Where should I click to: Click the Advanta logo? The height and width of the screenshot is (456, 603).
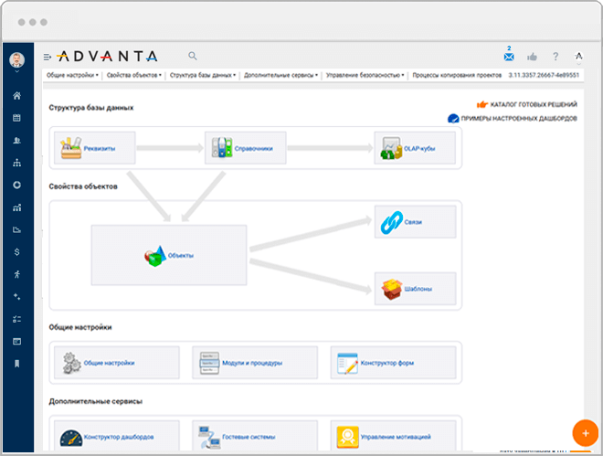pyautogui.click(x=107, y=57)
